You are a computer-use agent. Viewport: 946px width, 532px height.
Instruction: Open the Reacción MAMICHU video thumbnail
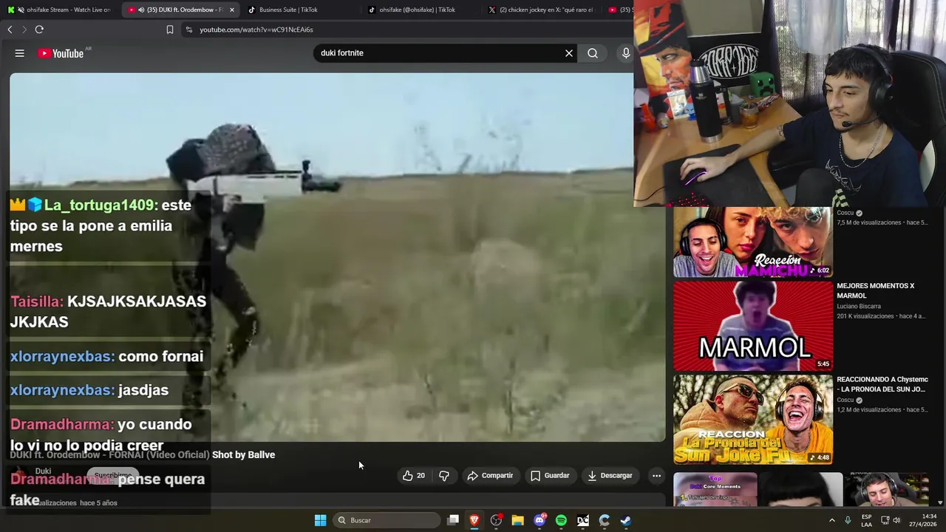pos(752,242)
